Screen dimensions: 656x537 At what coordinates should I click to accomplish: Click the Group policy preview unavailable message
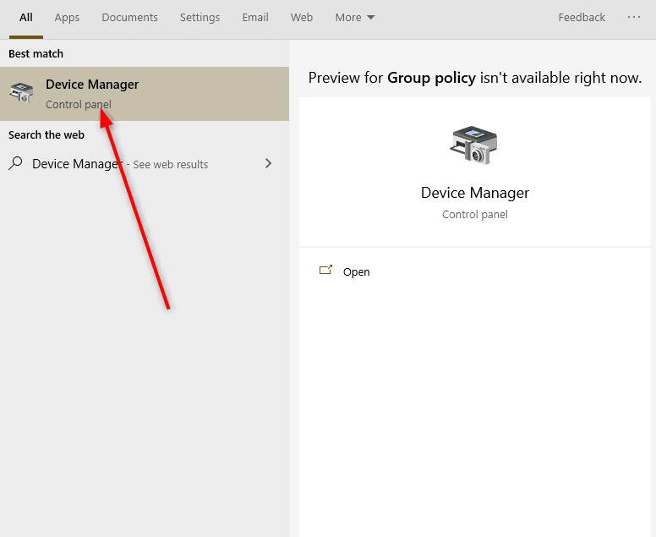point(475,79)
